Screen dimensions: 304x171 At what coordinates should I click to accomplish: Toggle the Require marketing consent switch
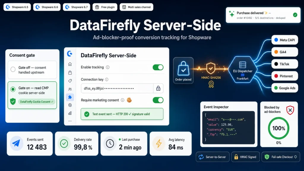tap(158, 100)
